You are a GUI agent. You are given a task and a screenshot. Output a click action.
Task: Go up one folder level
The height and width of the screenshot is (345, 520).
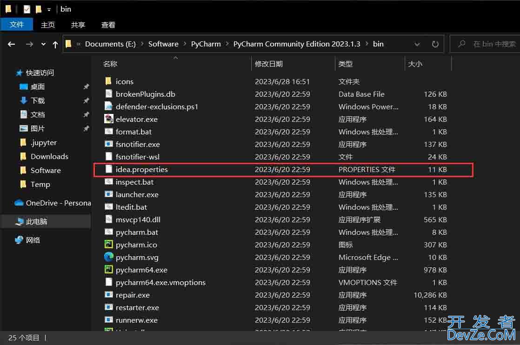55,44
